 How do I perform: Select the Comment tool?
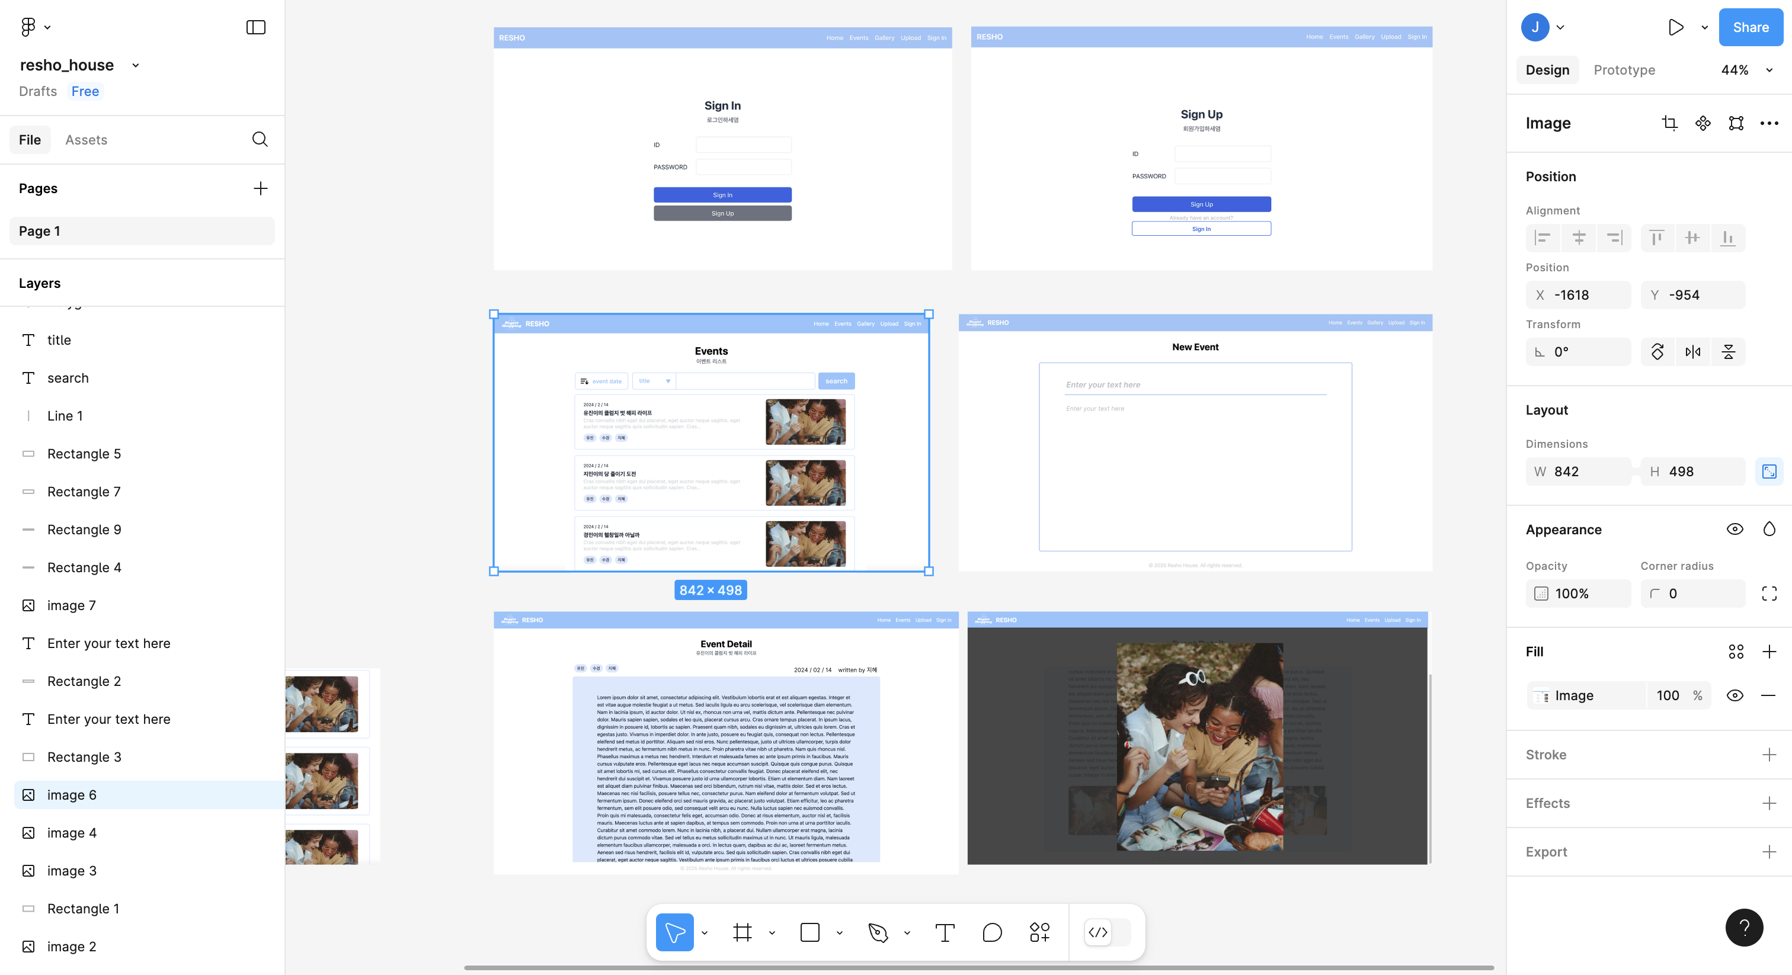pos(992,932)
